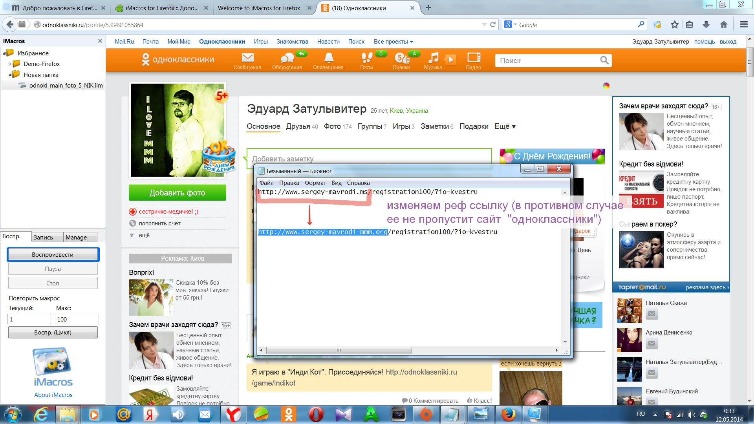Open Firefox from taskbar

(x=508, y=415)
